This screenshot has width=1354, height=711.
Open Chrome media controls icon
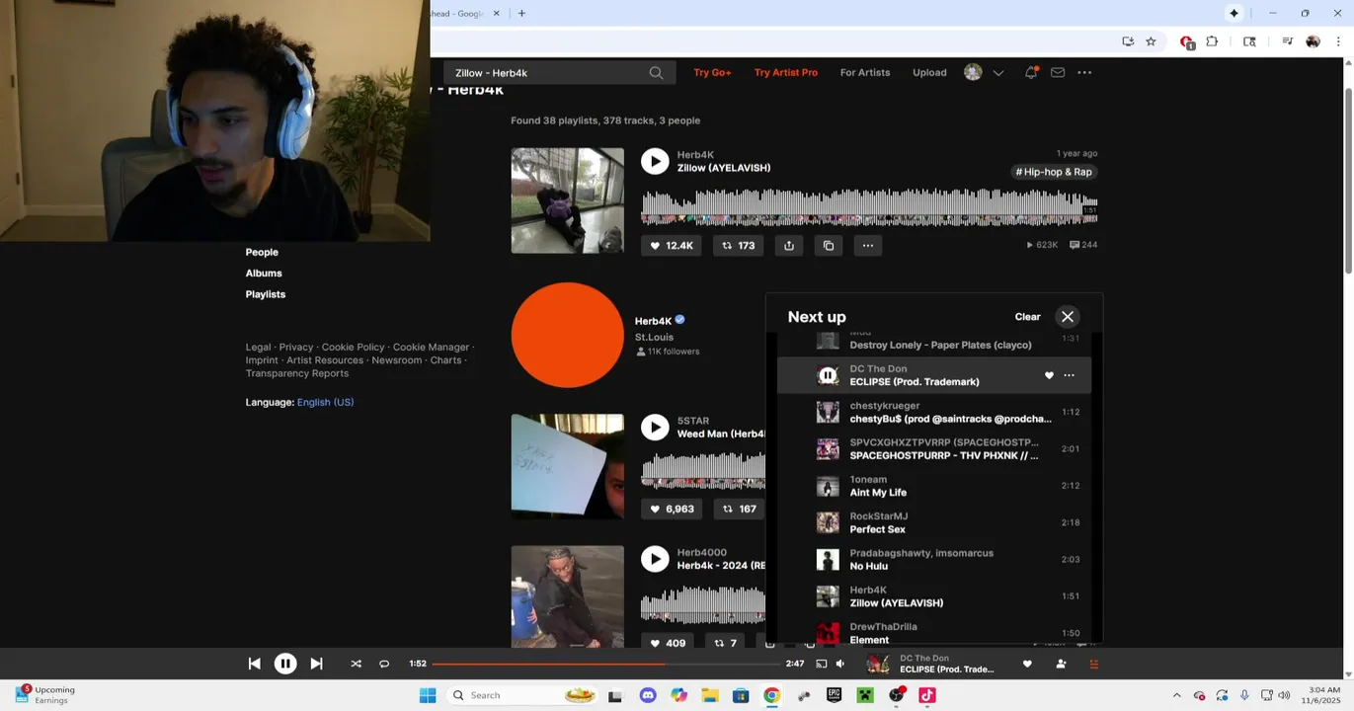tap(1287, 41)
